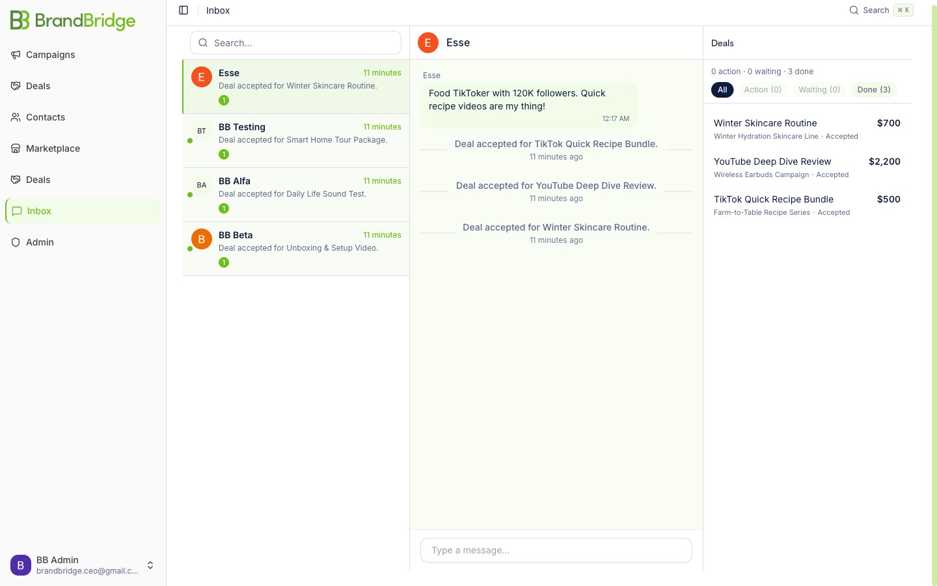Toggle the Waiting (0) filter chip
The width and height of the screenshot is (937, 586).
point(819,89)
